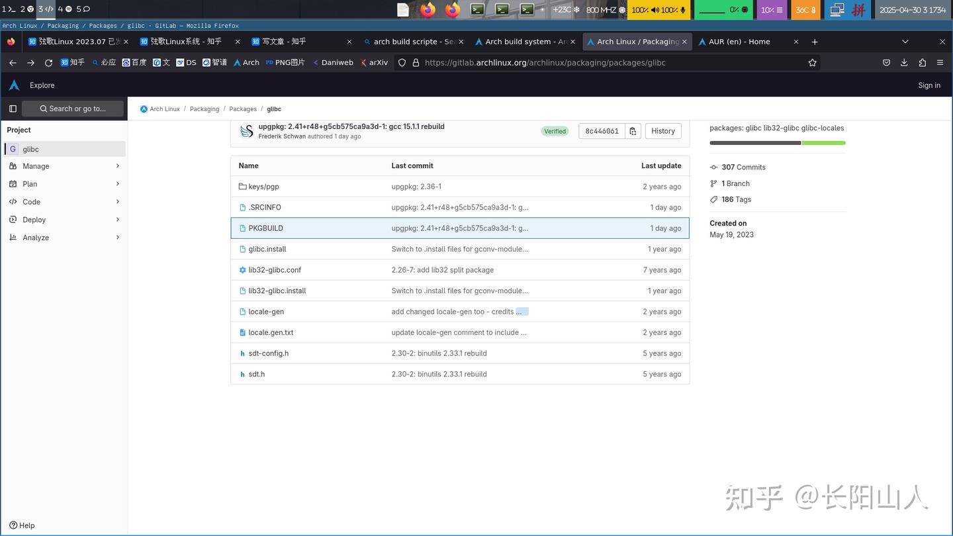Click lock icon in the address bar
This screenshot has width=953, height=536.
(416, 63)
